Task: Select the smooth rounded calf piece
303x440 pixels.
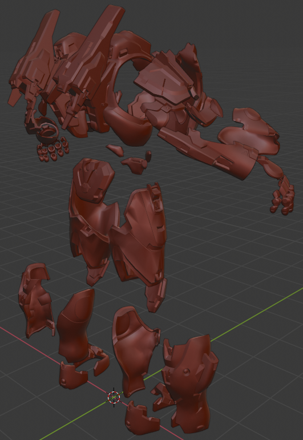Action: tap(76, 325)
